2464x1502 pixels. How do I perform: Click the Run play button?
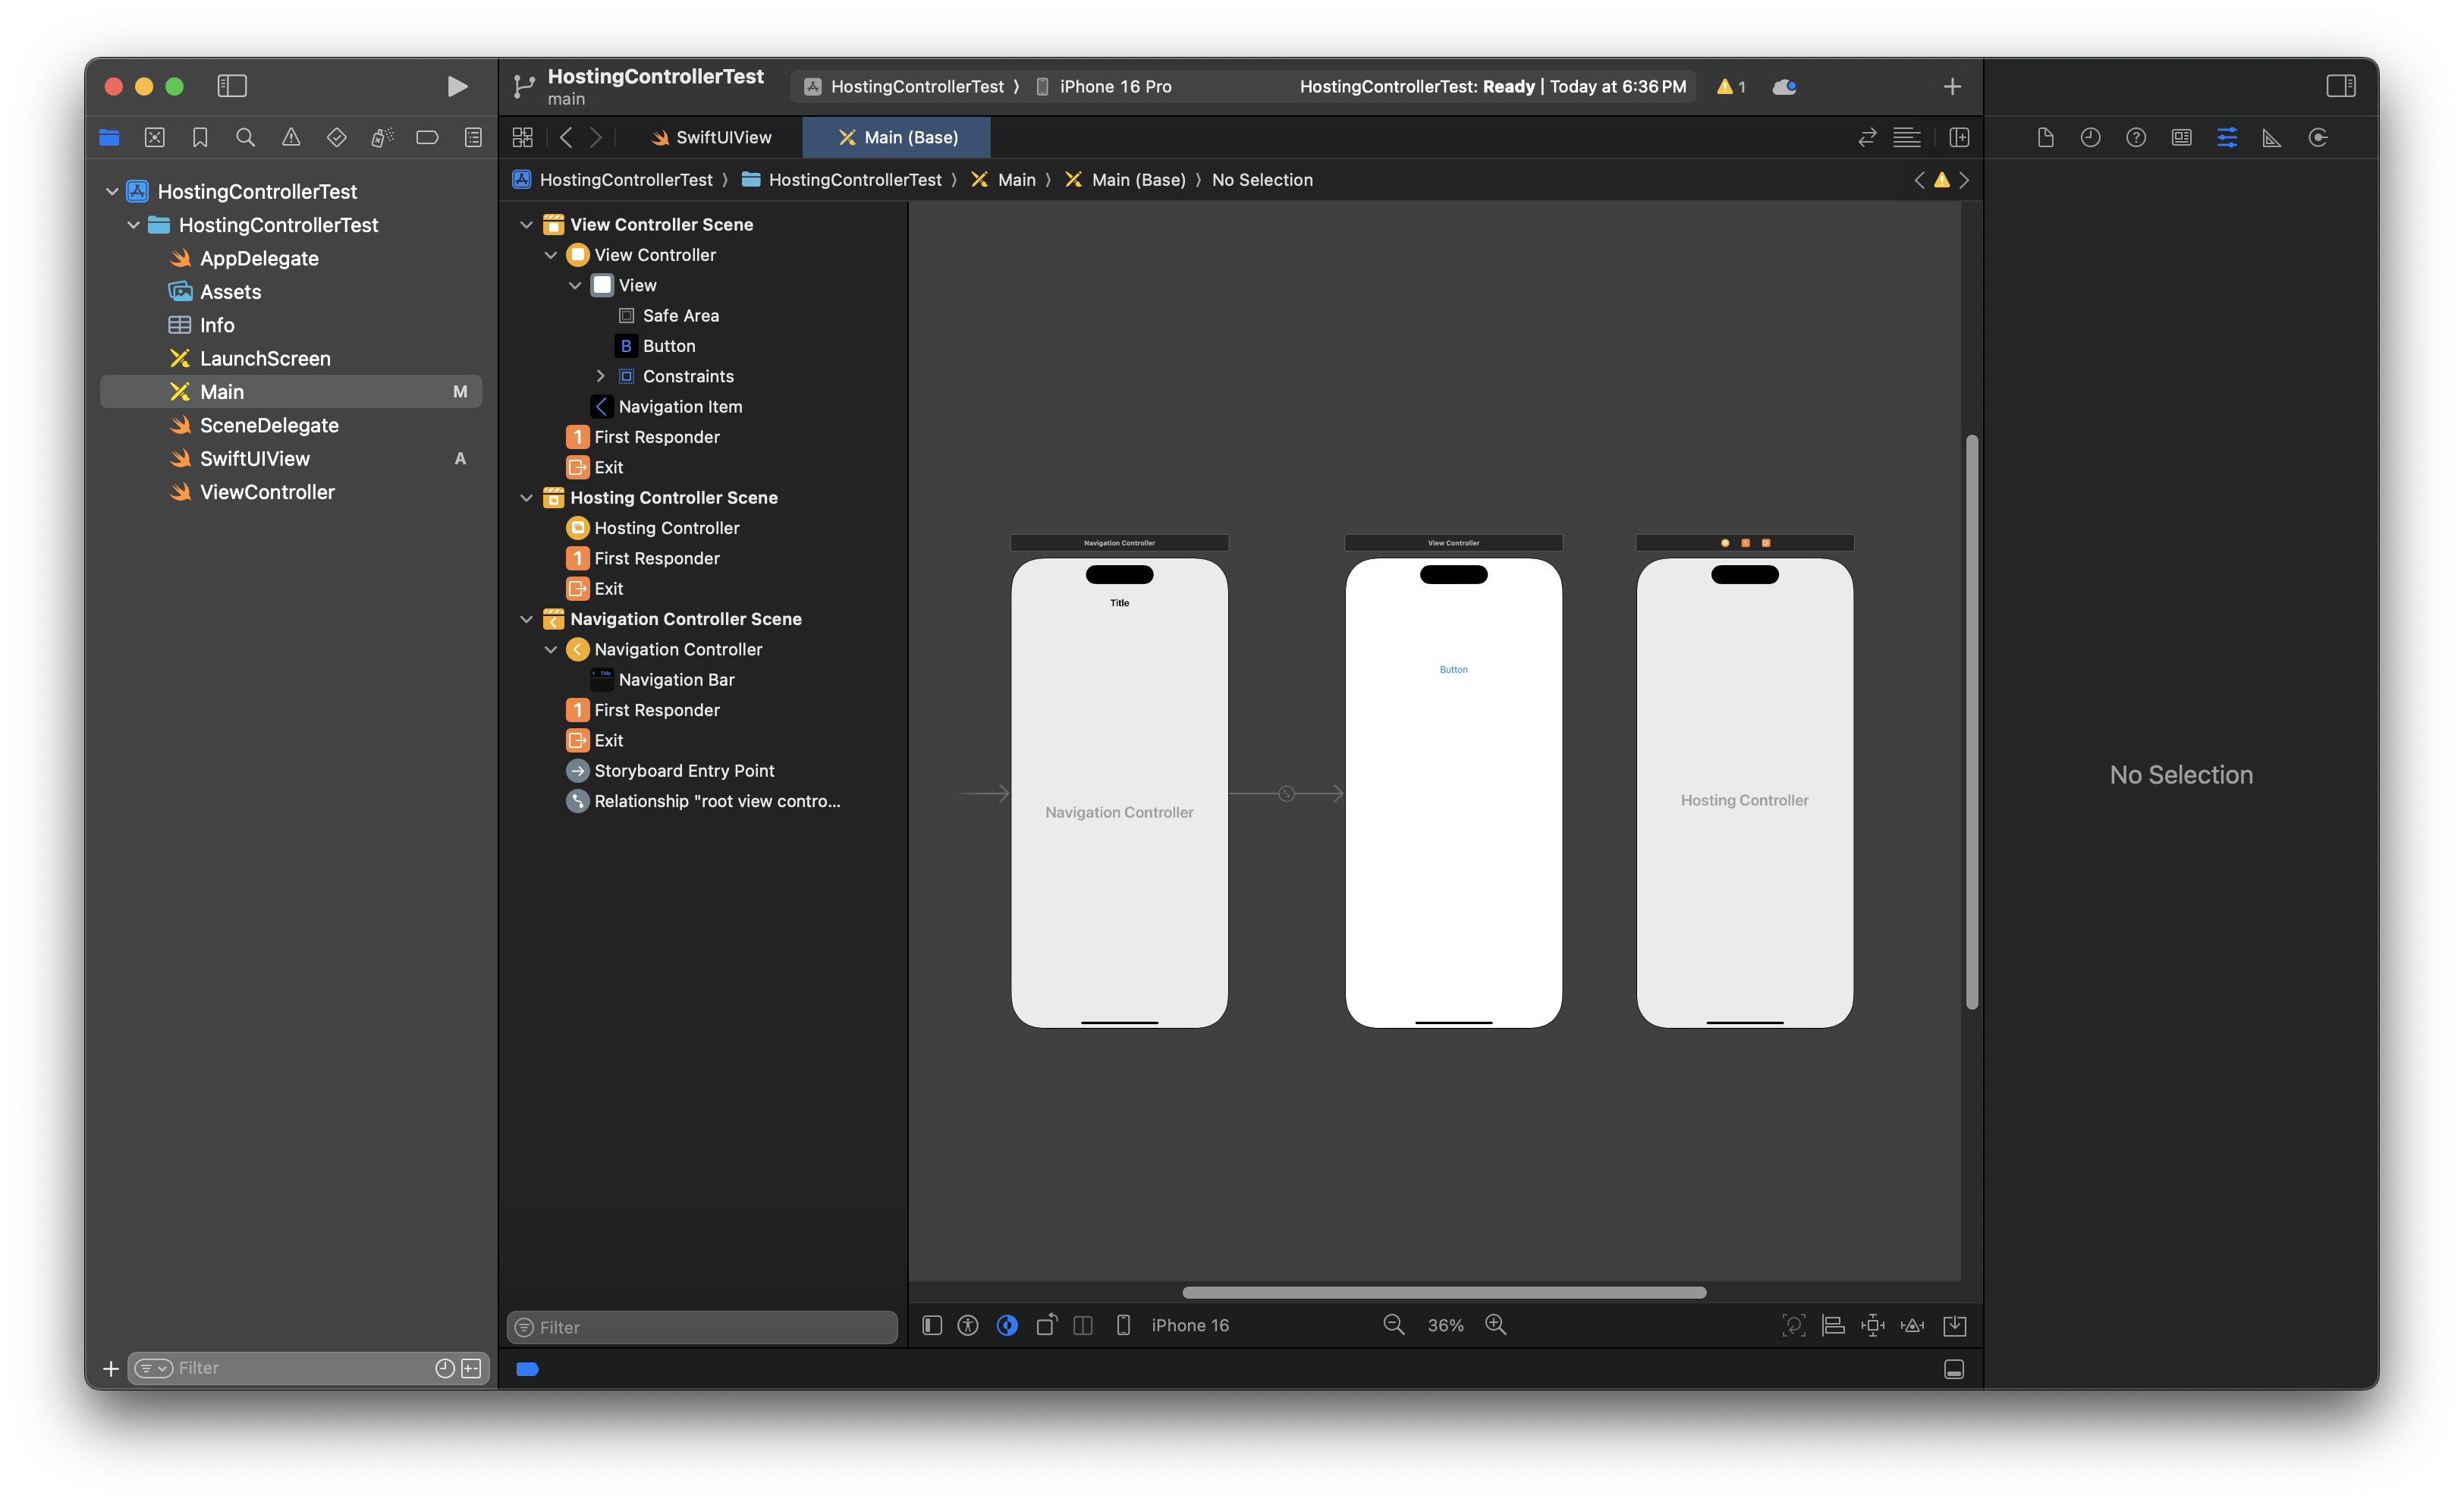(x=457, y=87)
